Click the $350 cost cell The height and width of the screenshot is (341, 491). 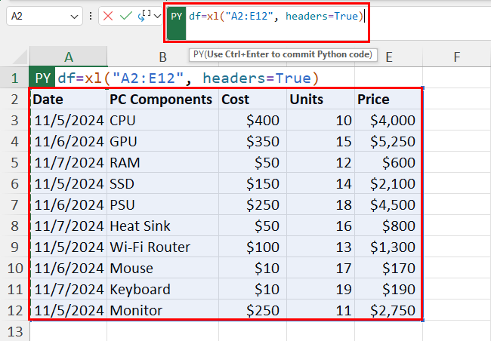pos(252,141)
